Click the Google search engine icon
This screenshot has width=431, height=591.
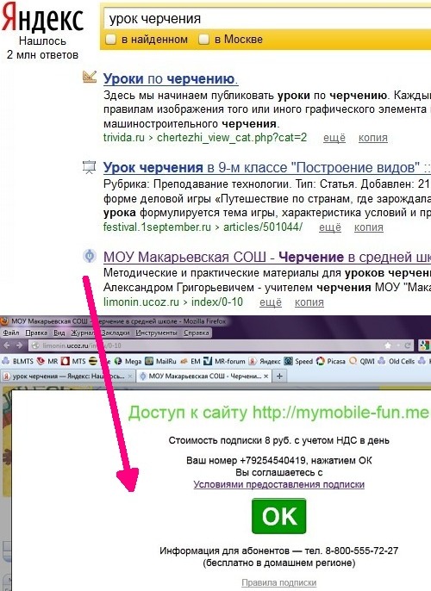[425, 345]
